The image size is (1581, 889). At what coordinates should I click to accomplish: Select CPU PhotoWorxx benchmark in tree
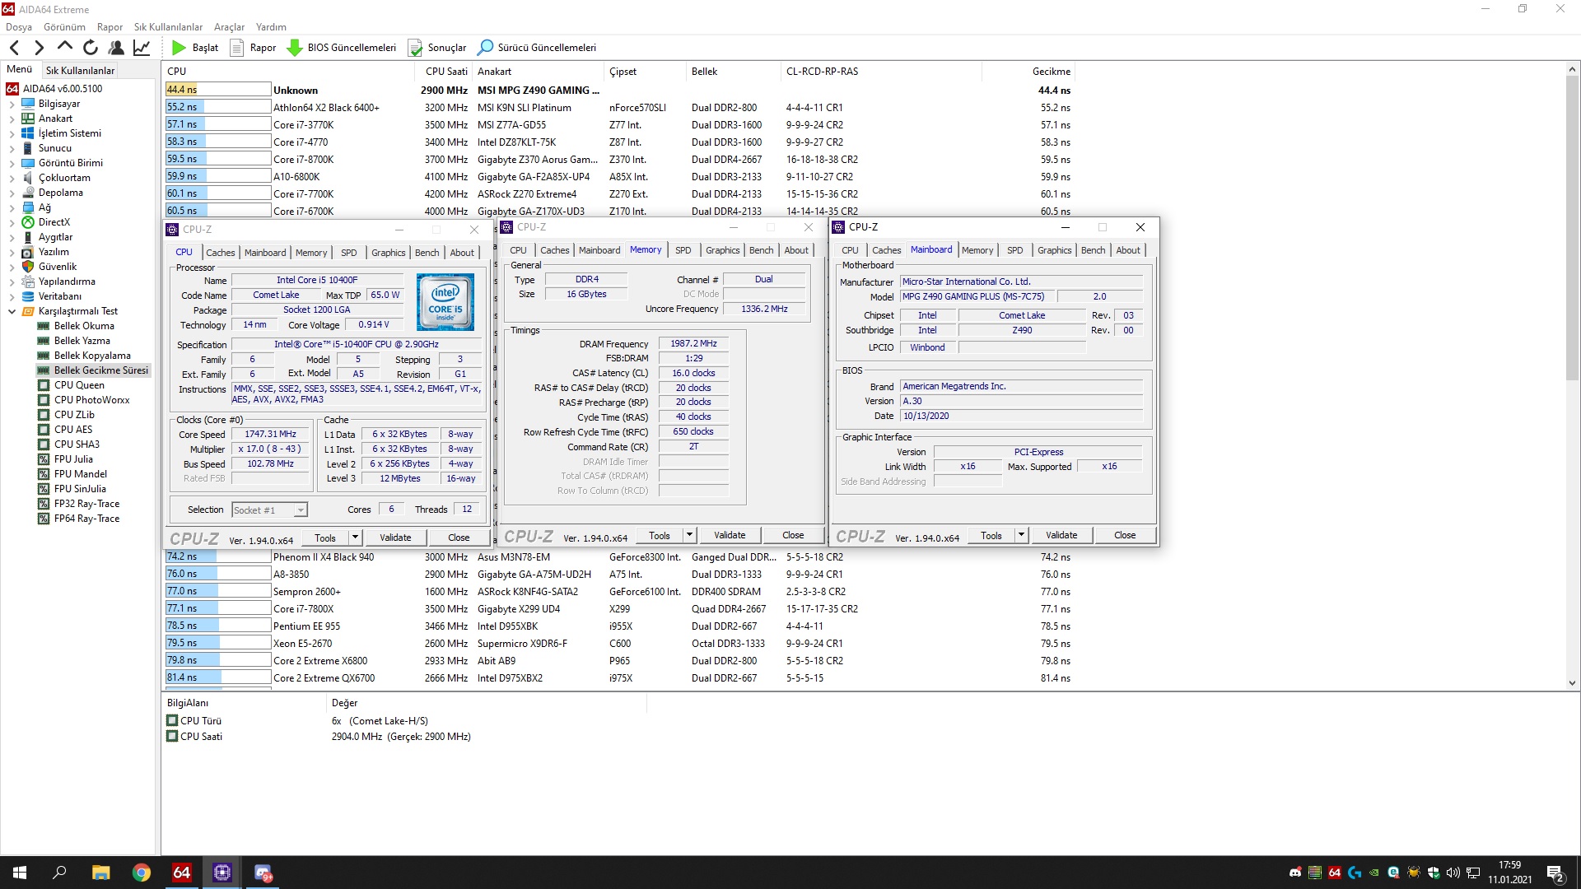91,400
